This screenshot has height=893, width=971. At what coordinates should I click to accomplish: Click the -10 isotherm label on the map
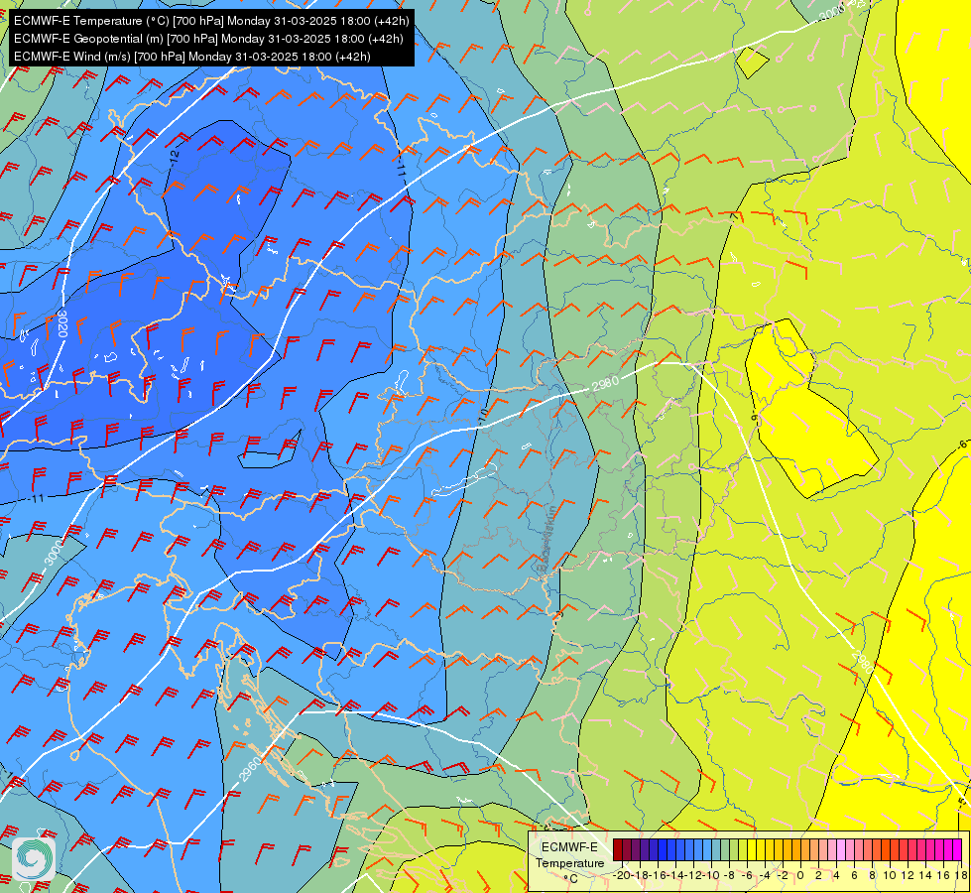(483, 415)
